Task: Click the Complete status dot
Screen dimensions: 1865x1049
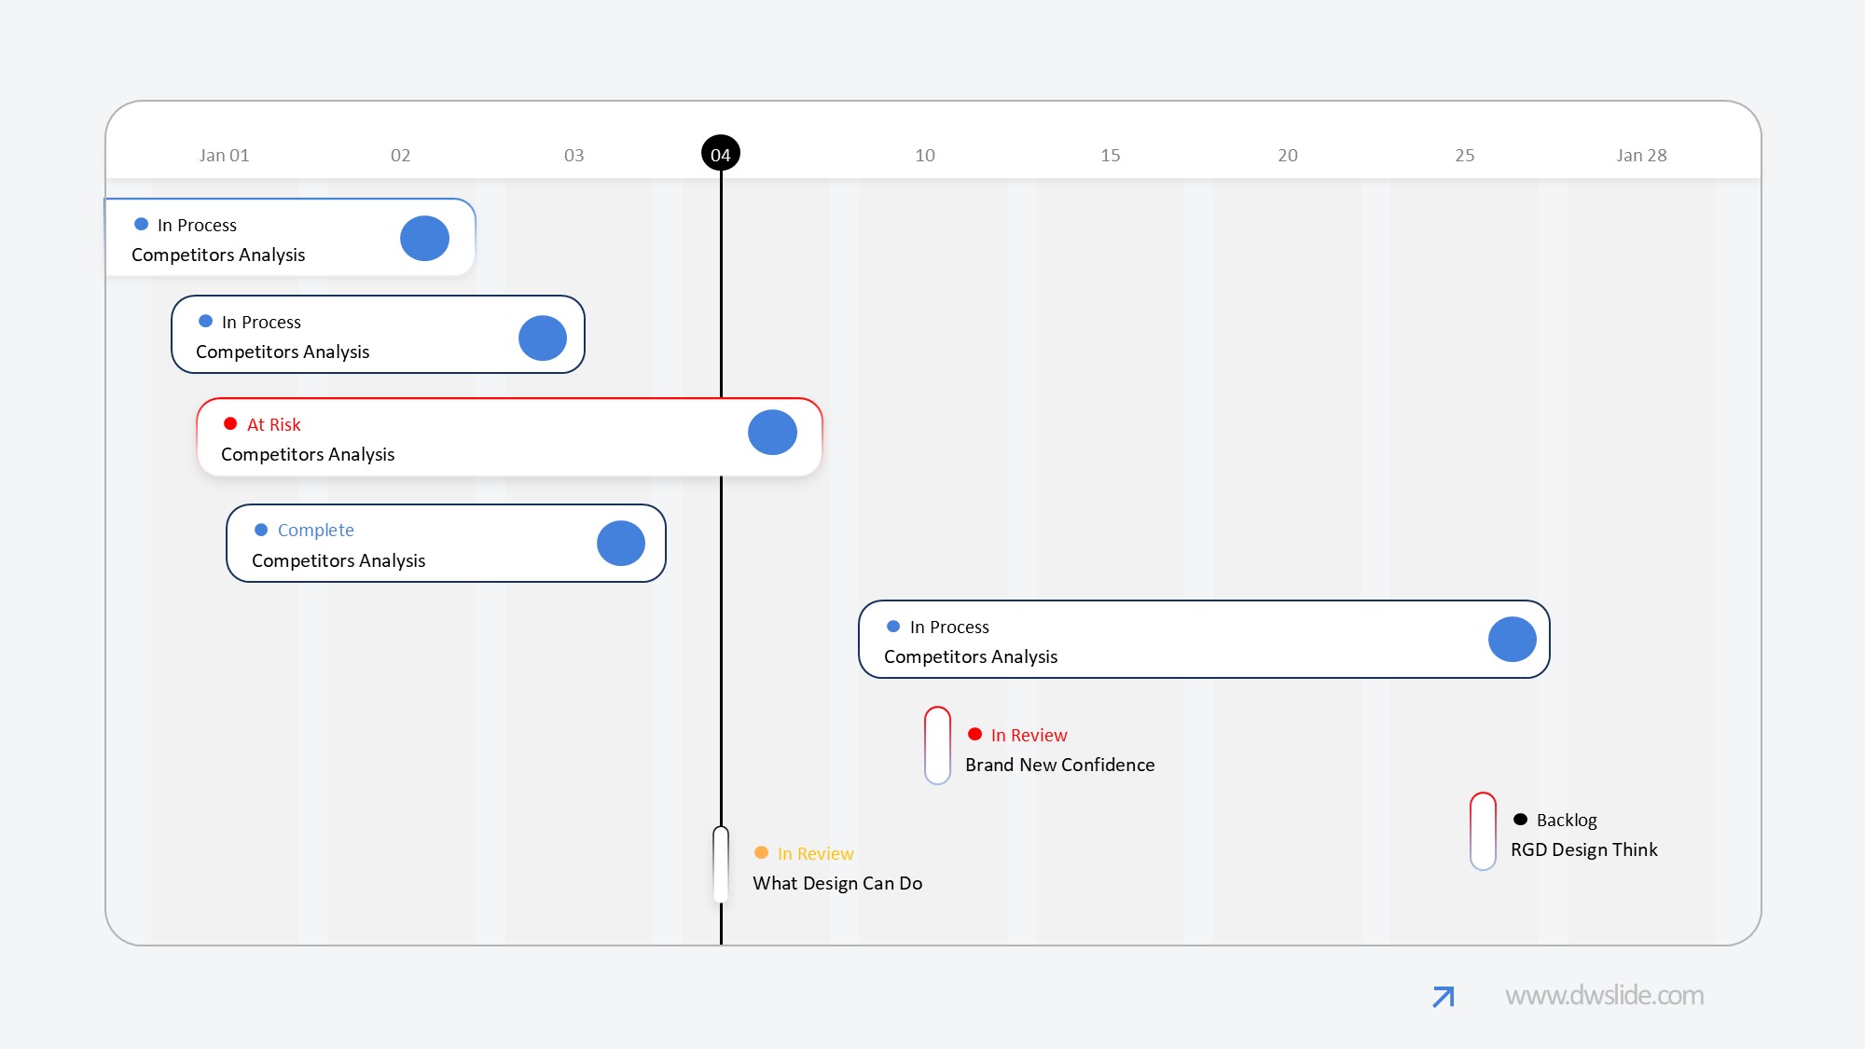Action: [x=261, y=530]
